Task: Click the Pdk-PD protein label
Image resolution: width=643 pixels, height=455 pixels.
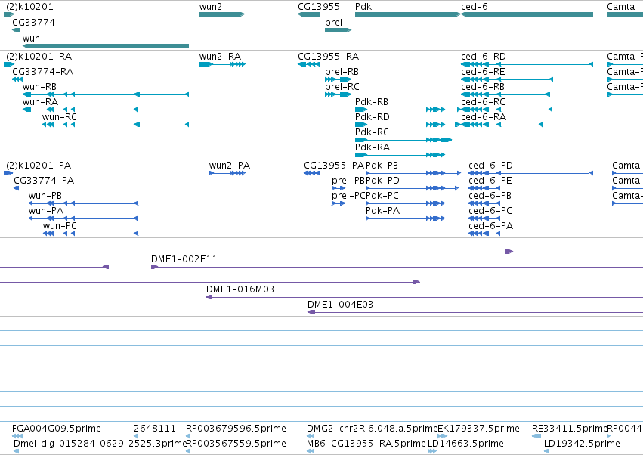Action: (x=382, y=181)
